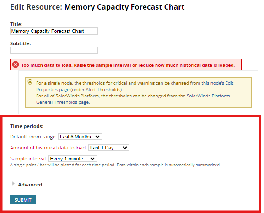The width and height of the screenshot is (264, 213).
Task: Open the Default zoom range dropdown
Action: point(80,137)
